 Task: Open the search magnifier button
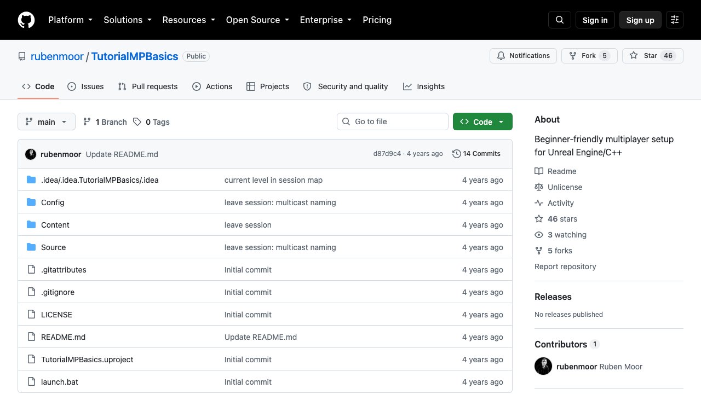(560, 20)
